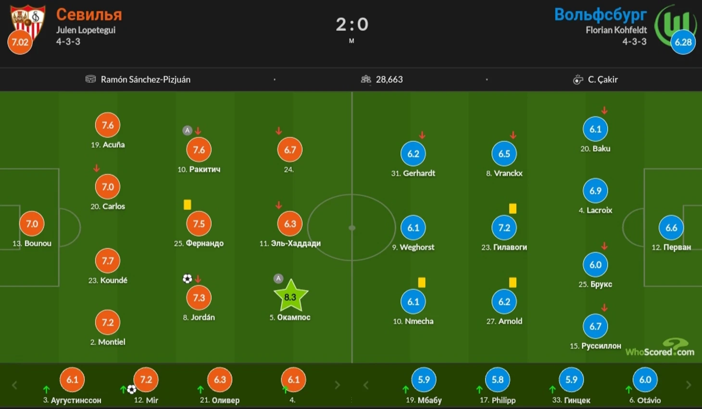Click Bounou's 7.0 rating circle

(x=32, y=224)
